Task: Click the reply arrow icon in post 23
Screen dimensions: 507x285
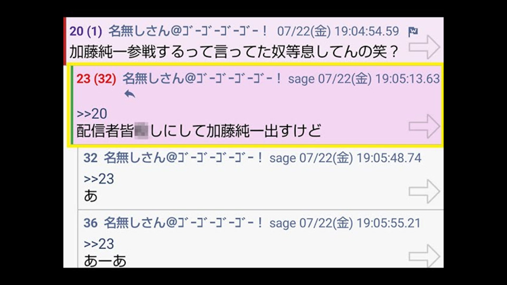Action: point(130,94)
